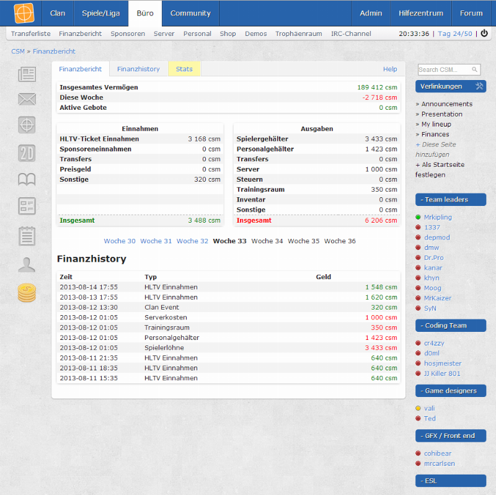The height and width of the screenshot is (495, 496).
Task: Click the gold coins finance icon
Action: pyautogui.click(x=26, y=292)
